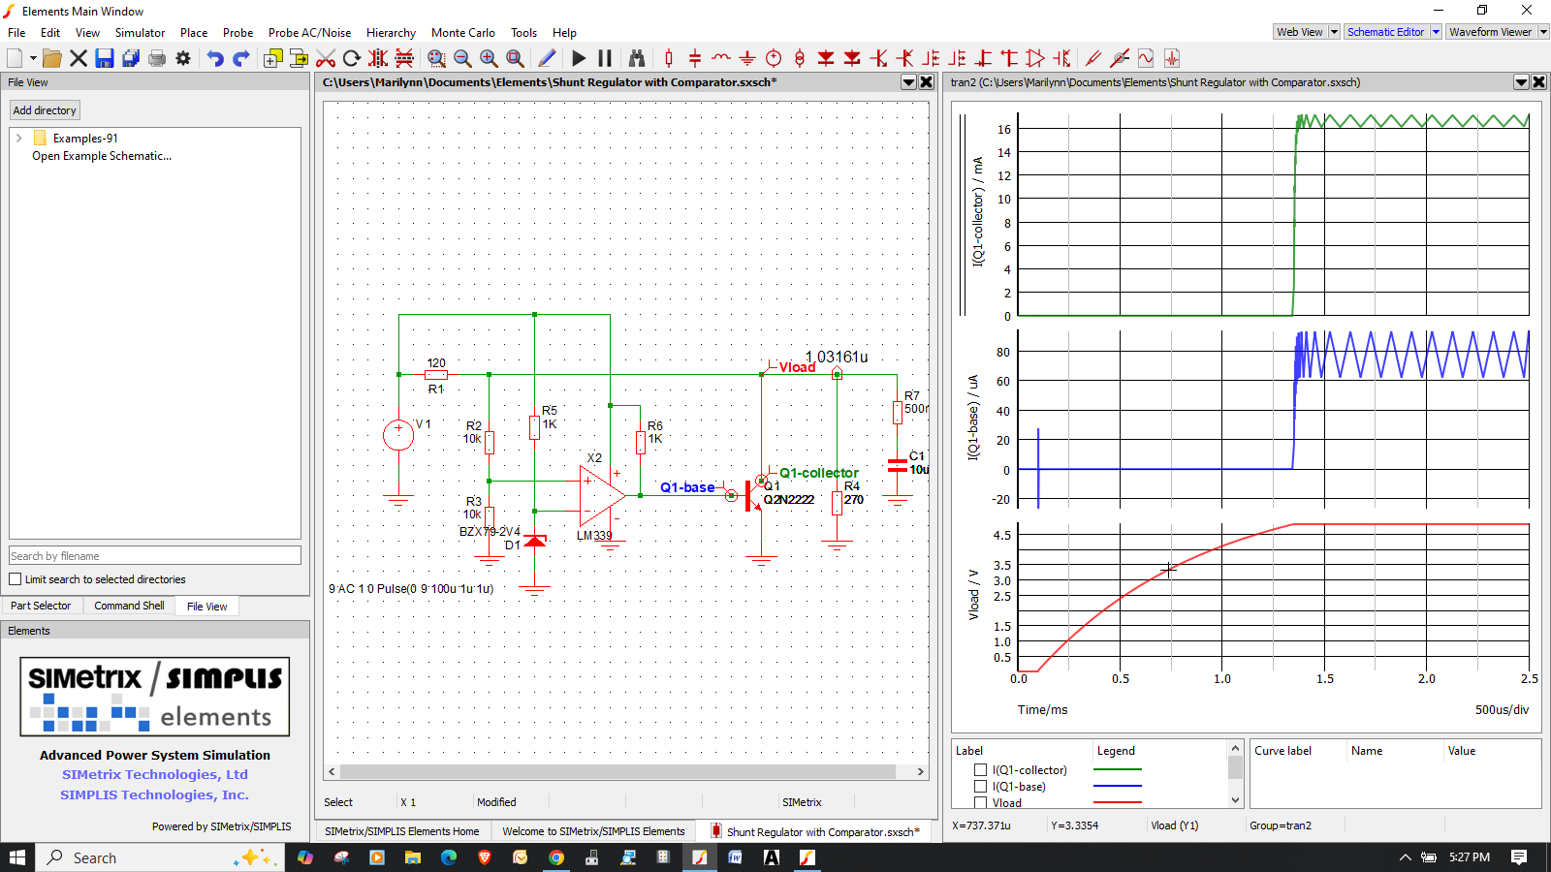Viewport: 1551px width, 872px height.
Task: Switch to Welcome to SIMetrix/SIMPLIS Elements tab
Action: 593,831
